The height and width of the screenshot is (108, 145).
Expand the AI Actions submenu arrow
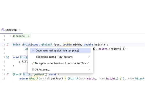click(89, 70)
